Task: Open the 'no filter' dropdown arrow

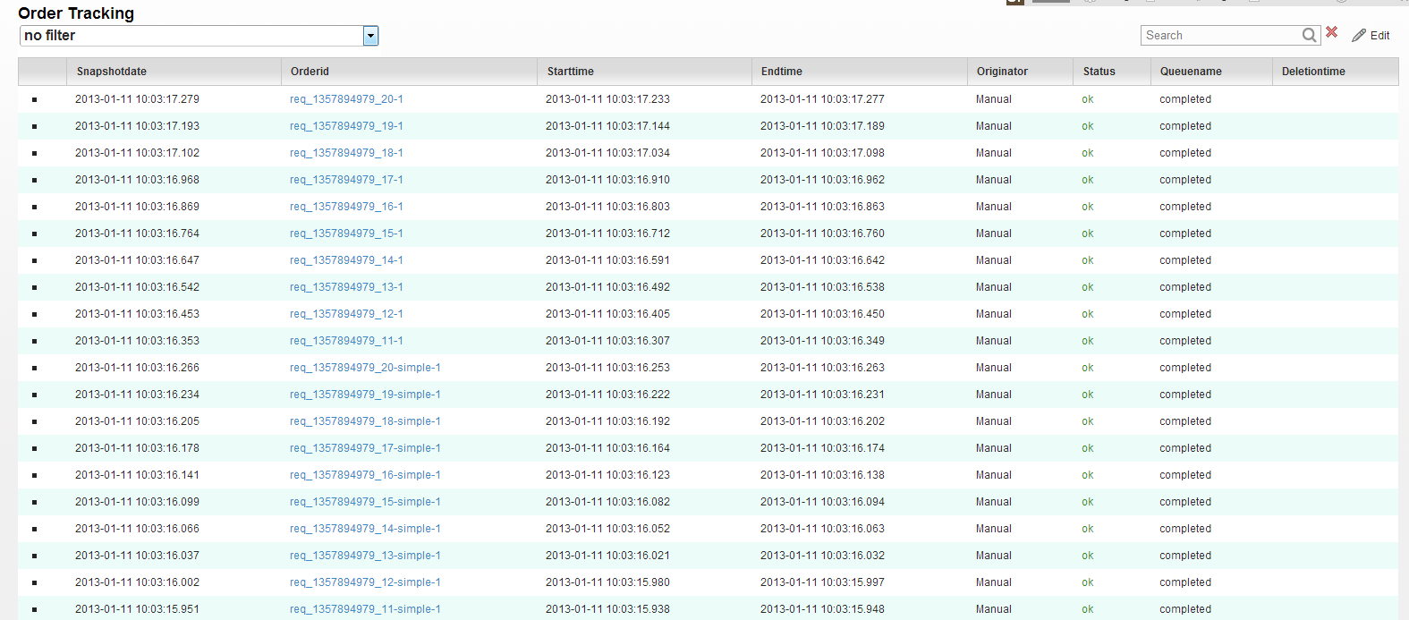Action: click(370, 36)
